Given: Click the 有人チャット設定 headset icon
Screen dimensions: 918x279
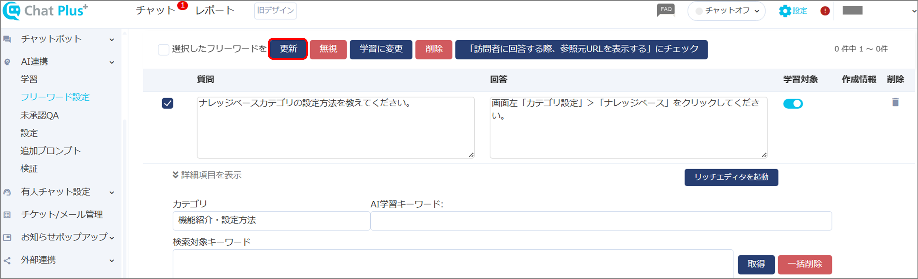Looking at the screenshot, I should [x=7, y=192].
